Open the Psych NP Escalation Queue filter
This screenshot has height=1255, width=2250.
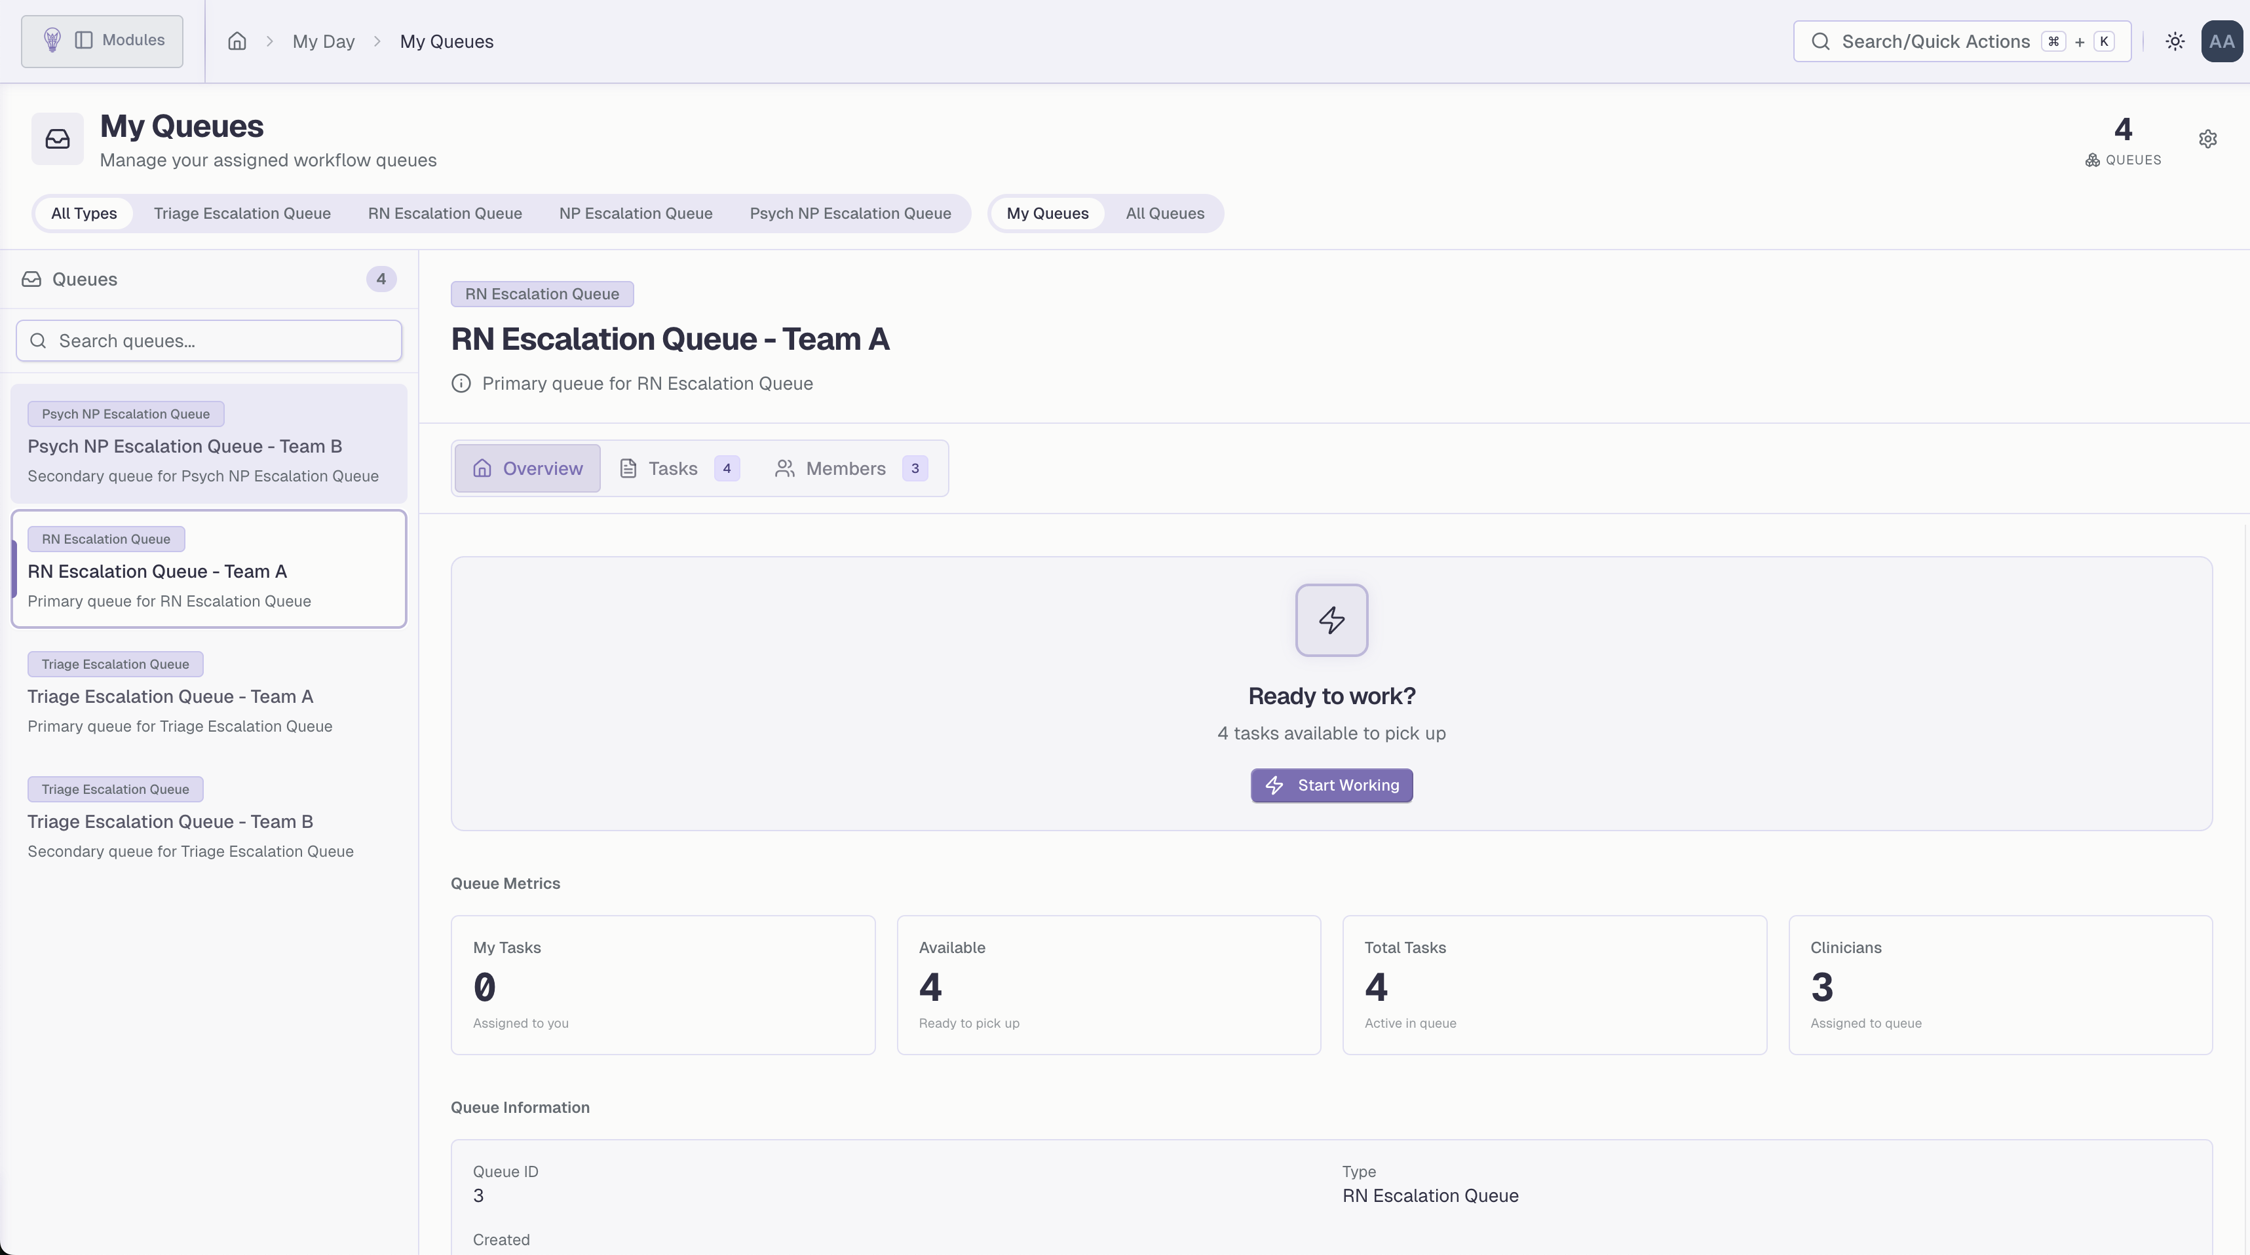[850, 213]
